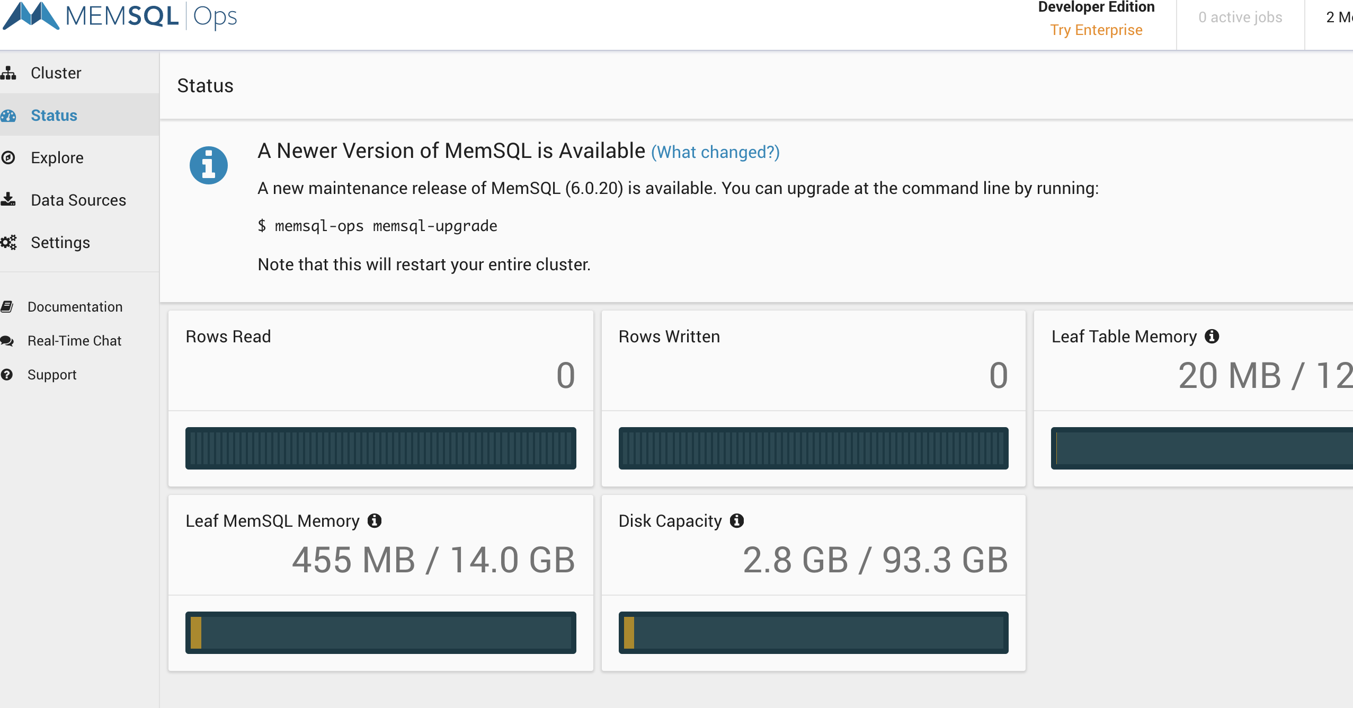Select Status in the sidebar
The width and height of the screenshot is (1353, 708).
[x=79, y=115]
